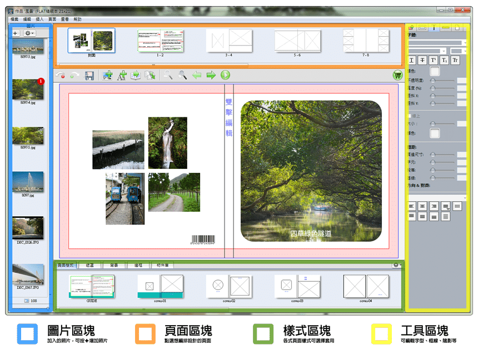
Task: Open the 檔案 menu
Action: click(x=14, y=19)
